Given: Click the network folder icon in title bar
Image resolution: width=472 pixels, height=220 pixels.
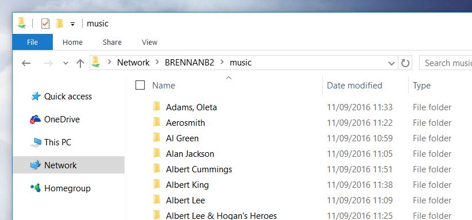Looking at the screenshot, I should coord(22,23).
